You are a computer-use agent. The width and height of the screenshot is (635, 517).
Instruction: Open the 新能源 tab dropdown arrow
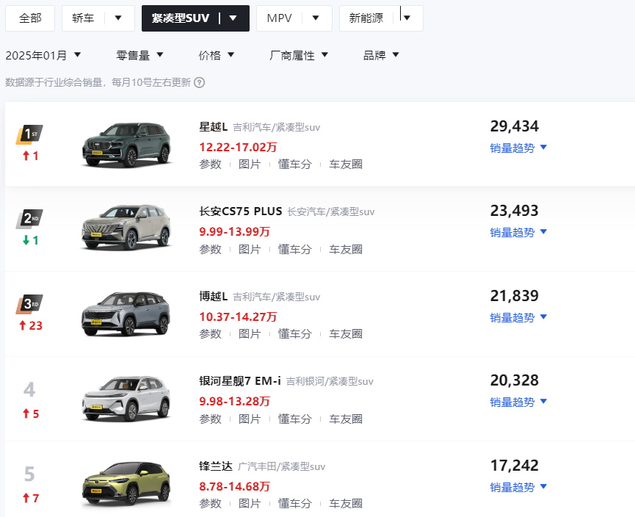coord(407,18)
